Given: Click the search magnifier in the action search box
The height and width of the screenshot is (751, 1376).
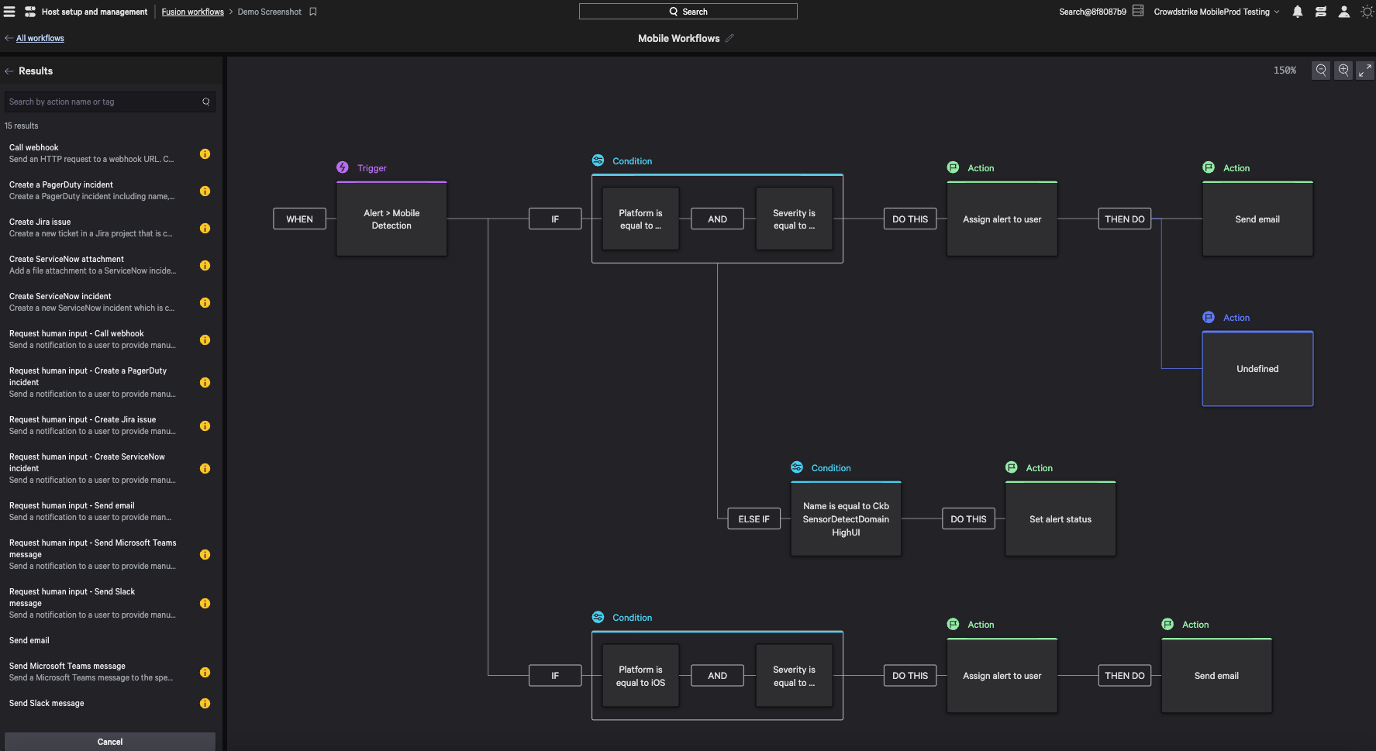Looking at the screenshot, I should pos(206,102).
